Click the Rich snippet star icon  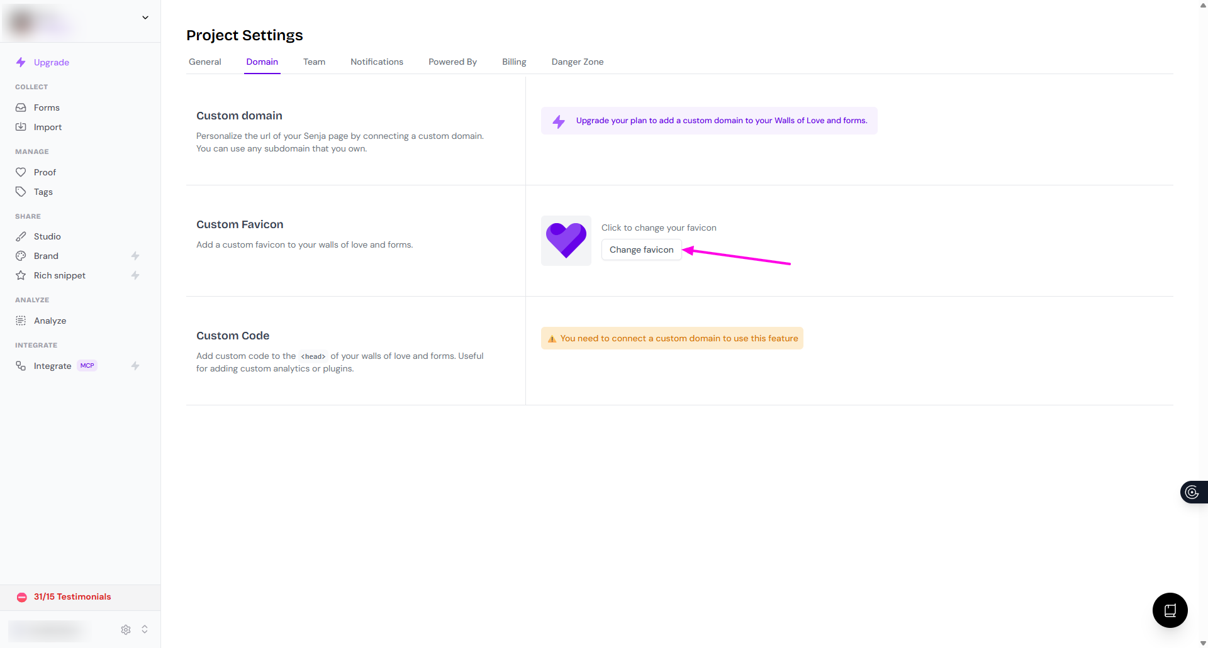pyautogui.click(x=21, y=275)
